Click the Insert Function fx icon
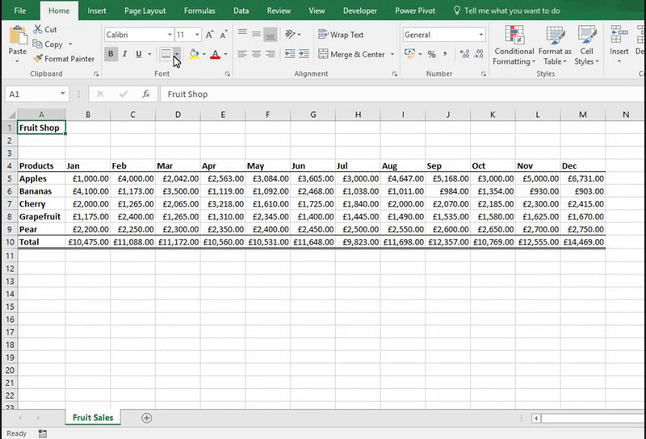Viewport: 646px width, 439px height. (x=146, y=94)
